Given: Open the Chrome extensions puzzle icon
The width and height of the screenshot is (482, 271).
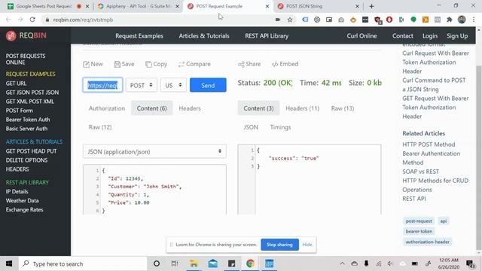Looking at the screenshot, I should click(x=450, y=20).
